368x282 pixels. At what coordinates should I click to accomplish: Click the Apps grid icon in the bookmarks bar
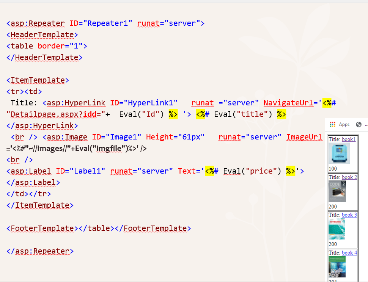[333, 124]
